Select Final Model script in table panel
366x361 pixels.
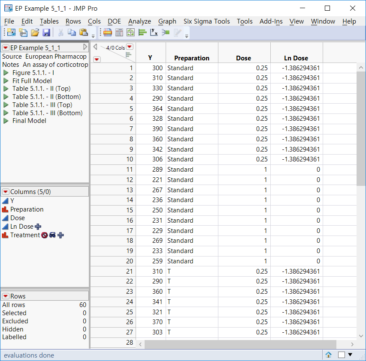click(29, 121)
